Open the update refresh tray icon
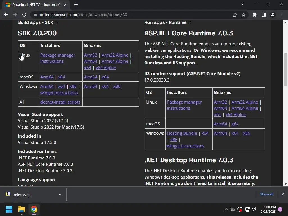Image resolution: width=288 pixels, height=216 pixels. point(240,209)
